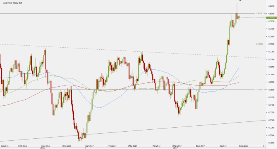The height and width of the screenshot is (149, 277).
Task: Click the Apr 2017 date axis label
Action: coord(156,146)
